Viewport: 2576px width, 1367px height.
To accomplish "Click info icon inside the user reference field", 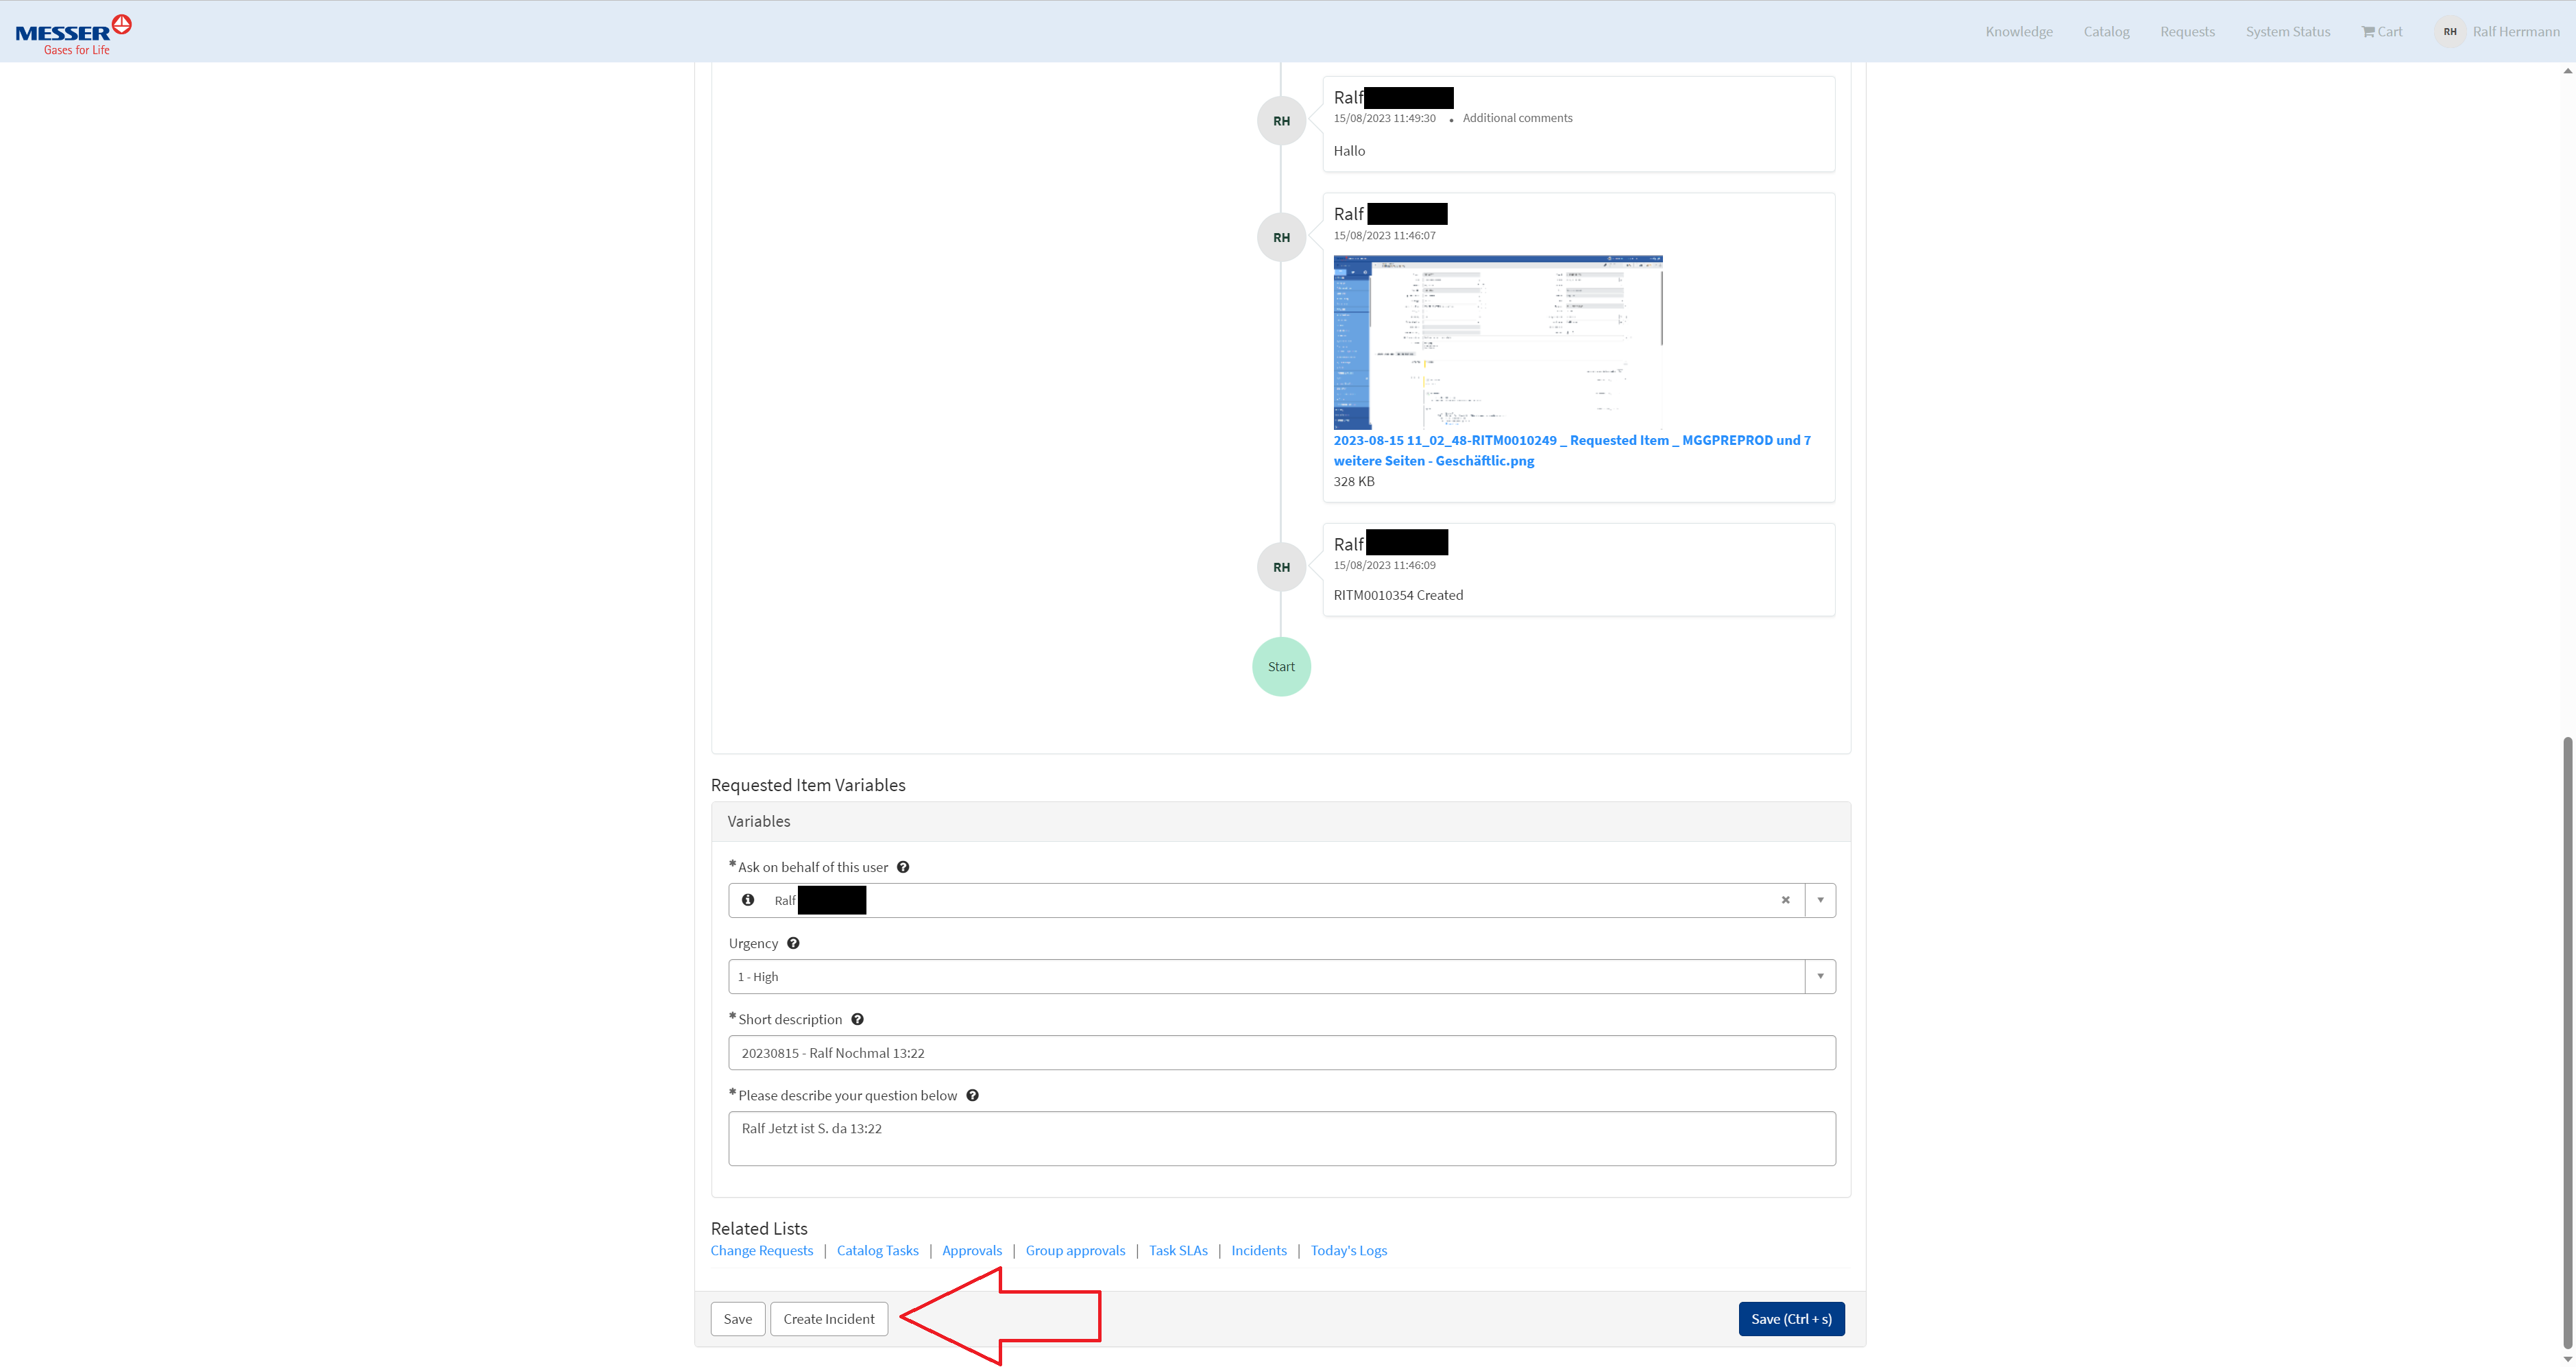I will click(x=748, y=900).
